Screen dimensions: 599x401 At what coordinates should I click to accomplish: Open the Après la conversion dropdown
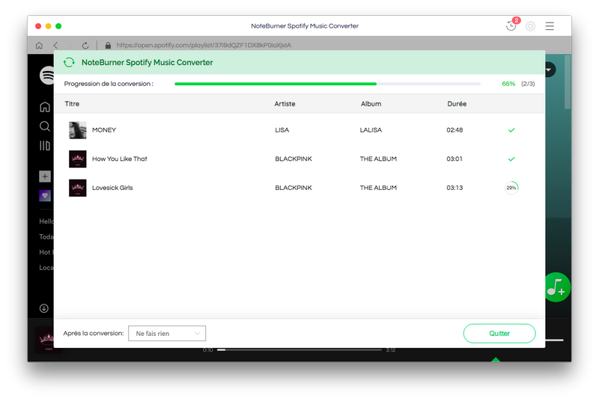(x=167, y=334)
